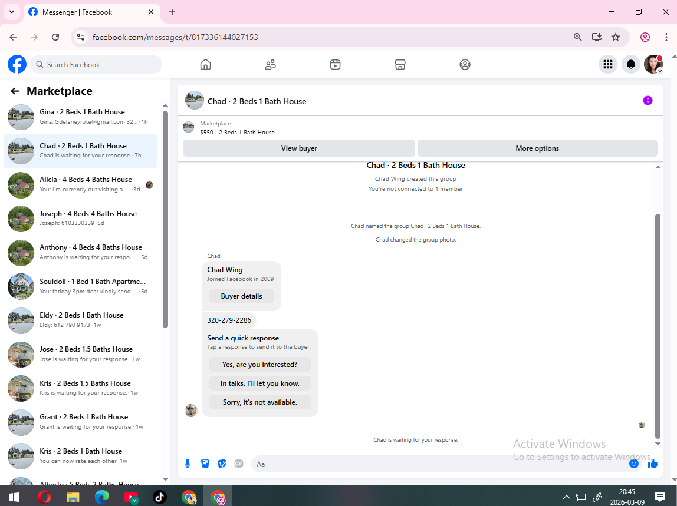This screenshot has width=677, height=506.
Task: Open Kris's 2 Beds 1 Bath House chat
Action: (x=80, y=457)
